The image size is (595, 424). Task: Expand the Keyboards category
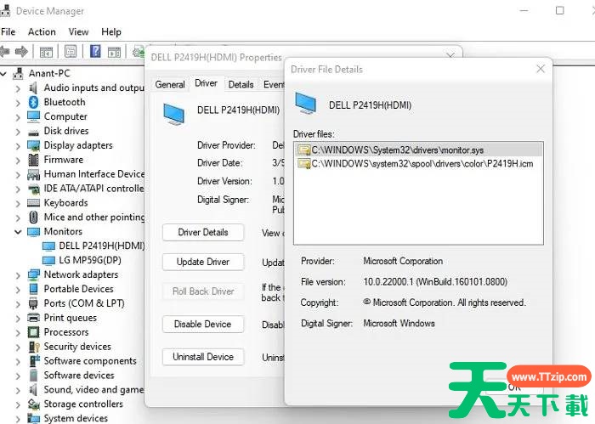click(x=18, y=204)
